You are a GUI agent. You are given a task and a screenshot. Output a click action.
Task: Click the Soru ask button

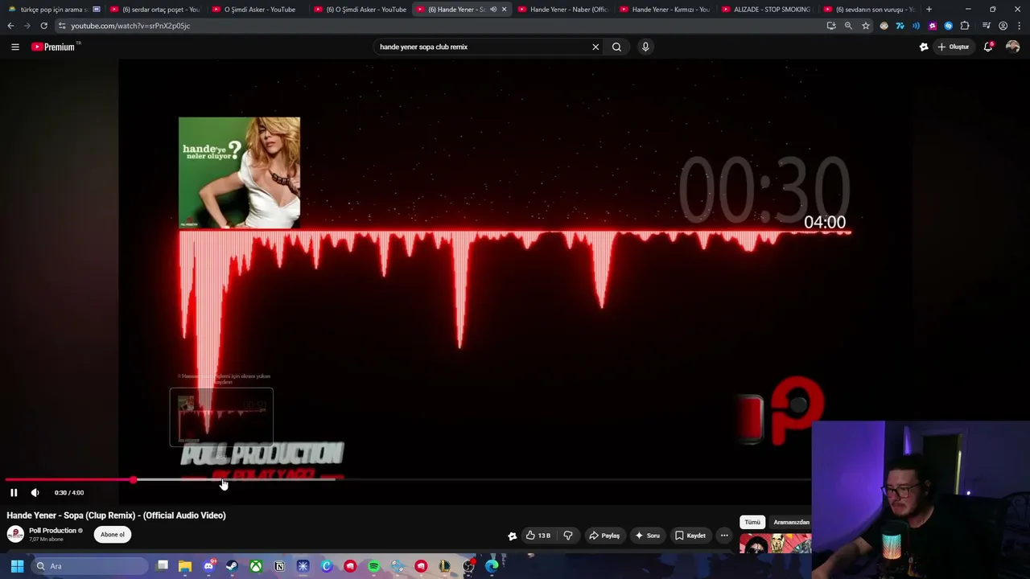[647, 536]
